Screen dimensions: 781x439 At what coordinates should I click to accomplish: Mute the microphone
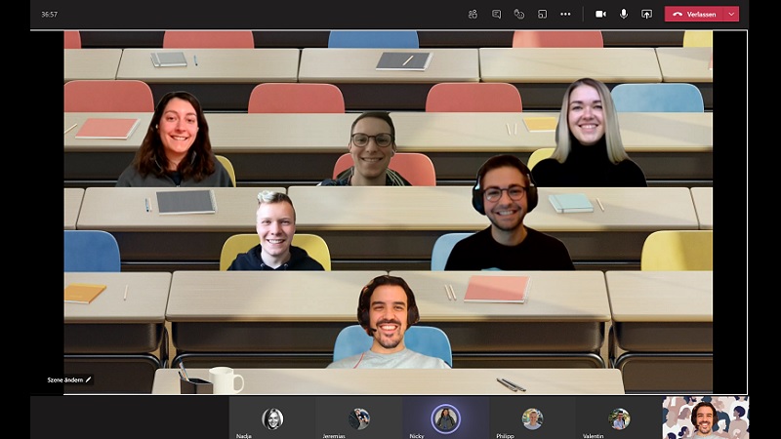point(624,14)
